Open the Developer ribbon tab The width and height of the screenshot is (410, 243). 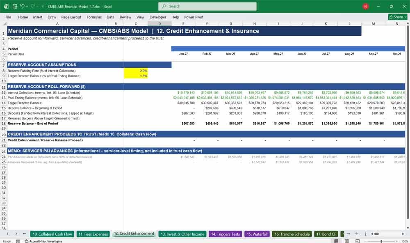point(158,17)
